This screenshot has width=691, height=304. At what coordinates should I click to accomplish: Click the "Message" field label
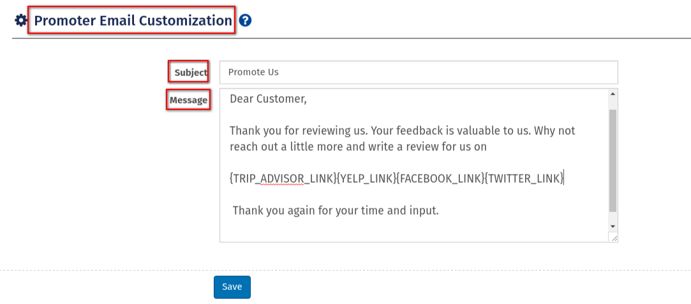coord(188,100)
